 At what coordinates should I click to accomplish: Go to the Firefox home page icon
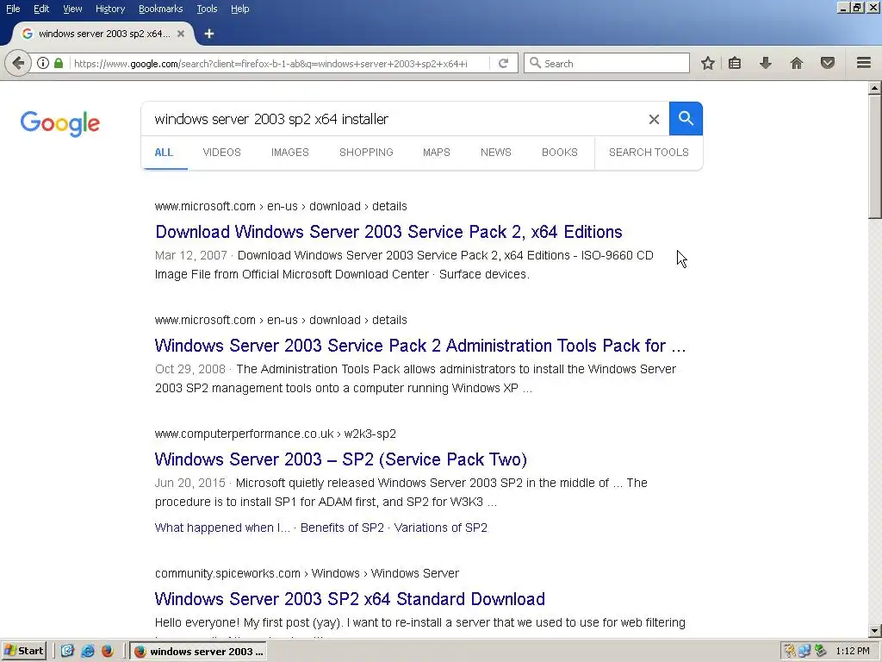click(x=797, y=63)
